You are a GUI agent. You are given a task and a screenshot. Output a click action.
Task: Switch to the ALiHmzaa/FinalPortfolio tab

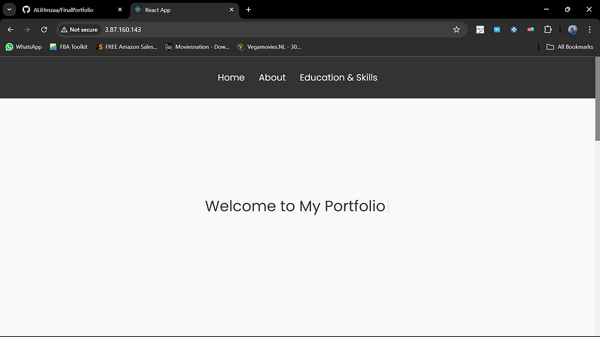click(x=66, y=10)
